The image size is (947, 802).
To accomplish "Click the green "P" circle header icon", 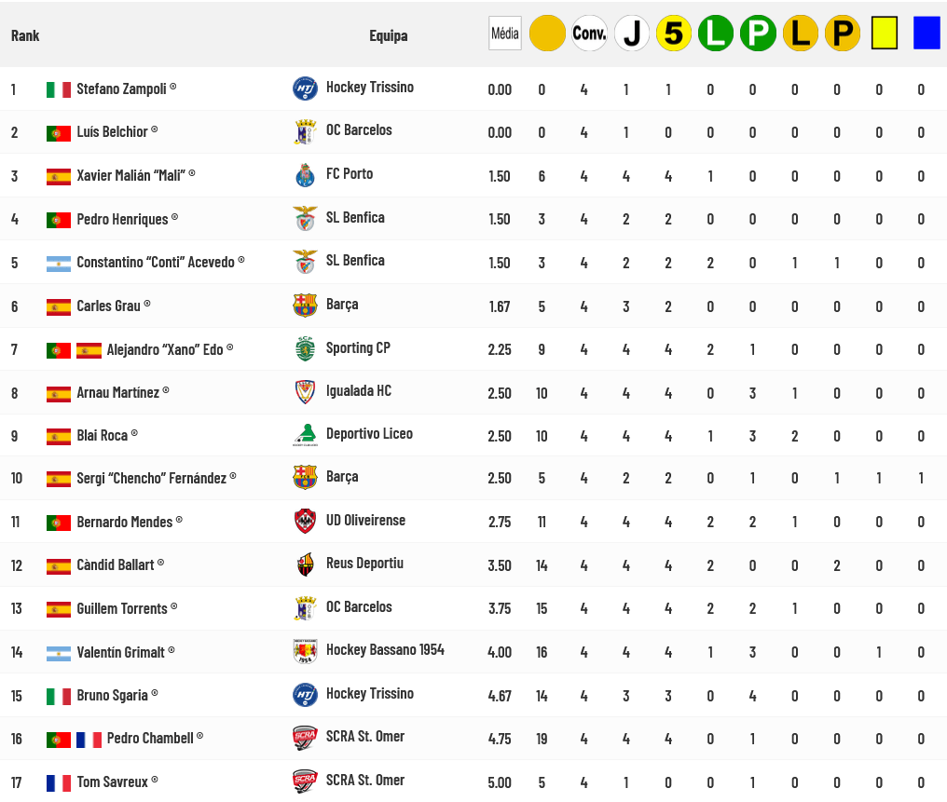I will [x=758, y=34].
